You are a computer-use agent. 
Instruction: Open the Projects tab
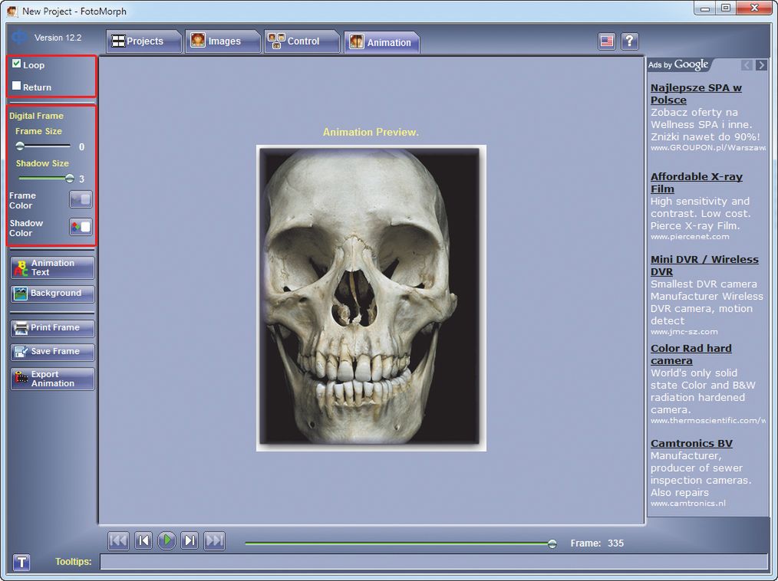click(143, 41)
